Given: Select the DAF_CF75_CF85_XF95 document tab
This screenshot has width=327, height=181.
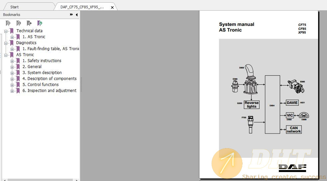Looking at the screenshot, I should point(82,7).
